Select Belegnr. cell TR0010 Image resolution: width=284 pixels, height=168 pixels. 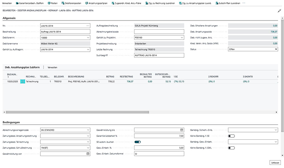[58, 82]
